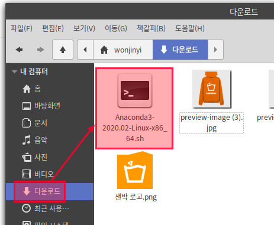This screenshot has width=274, height=225.
Task: Click the Anaconda3-2020.02-Linux-x86_64.sh file name
Action: 135,128
